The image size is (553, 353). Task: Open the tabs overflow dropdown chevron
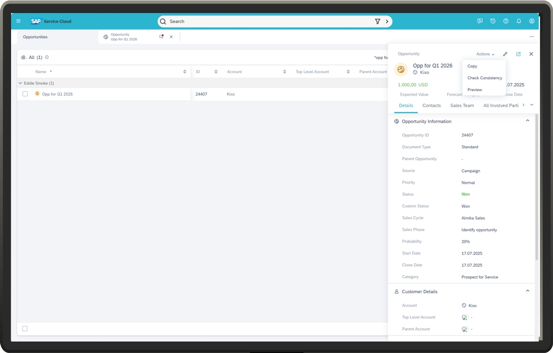coord(532,105)
